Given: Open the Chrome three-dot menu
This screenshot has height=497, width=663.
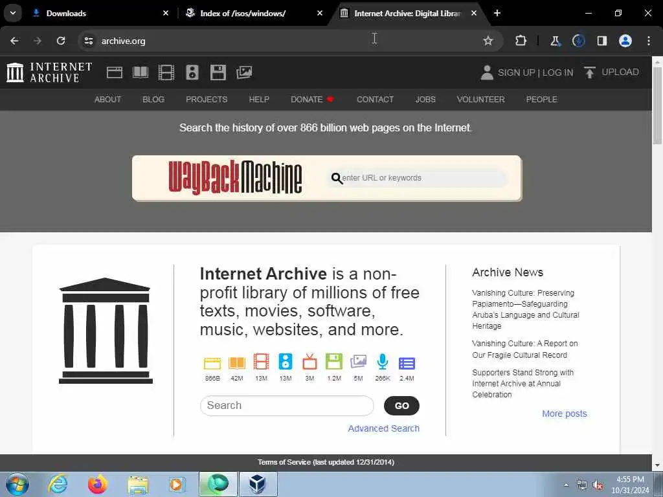Looking at the screenshot, I should (x=649, y=41).
